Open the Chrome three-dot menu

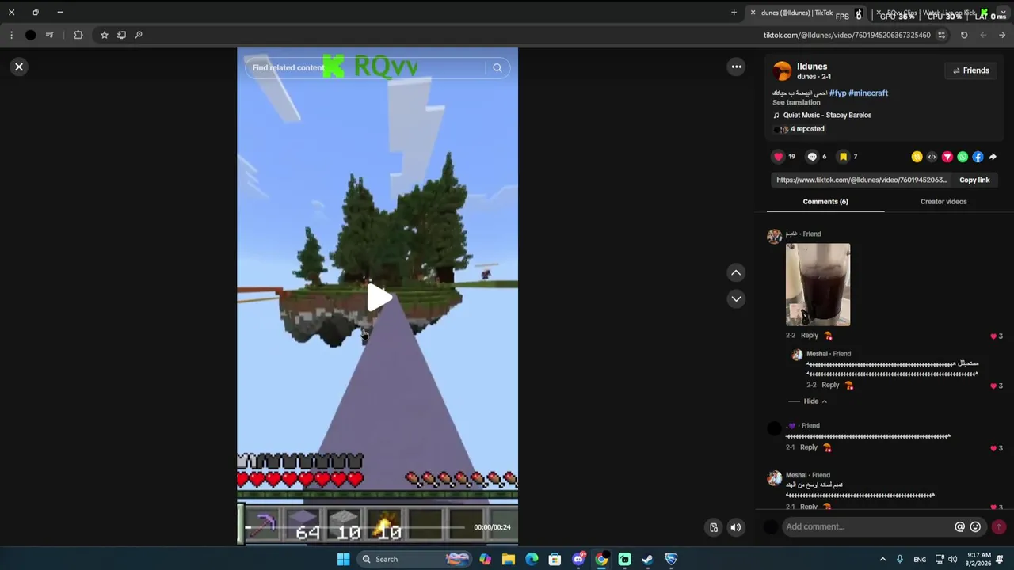(x=11, y=35)
